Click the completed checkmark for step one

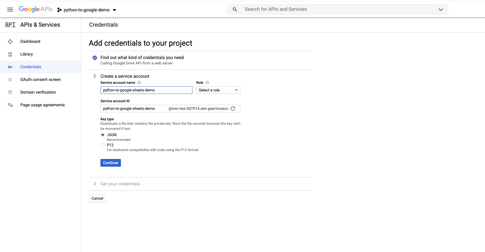(x=94, y=58)
